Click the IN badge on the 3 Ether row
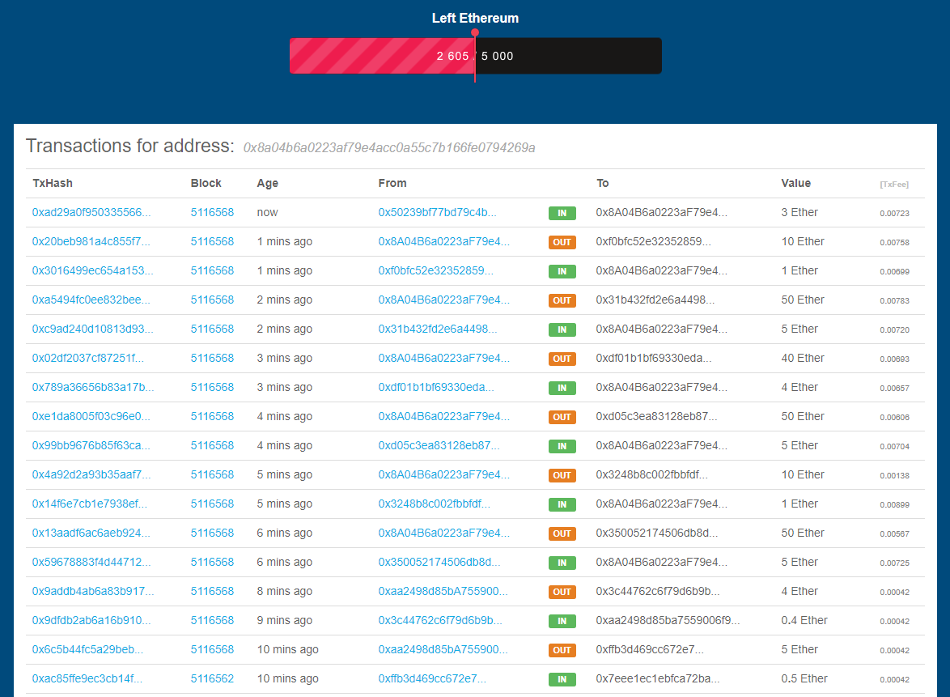950x697 pixels. point(562,214)
